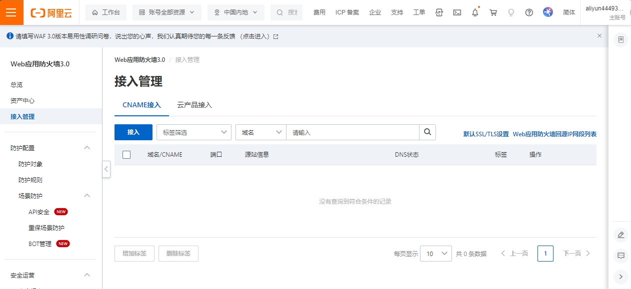Click the edit pencil icon on right sidebar
631x289 pixels.
pyautogui.click(x=621, y=235)
